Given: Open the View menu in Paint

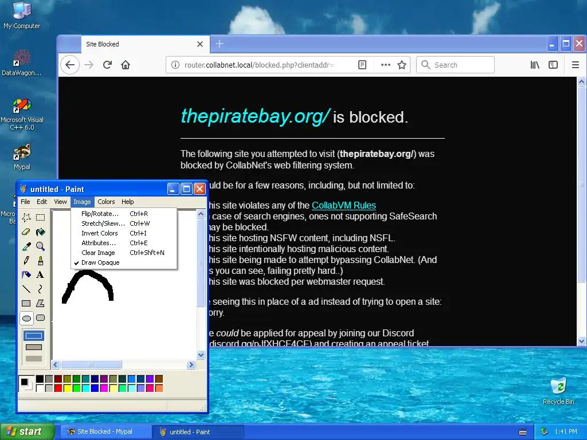Looking at the screenshot, I should pyautogui.click(x=60, y=202).
